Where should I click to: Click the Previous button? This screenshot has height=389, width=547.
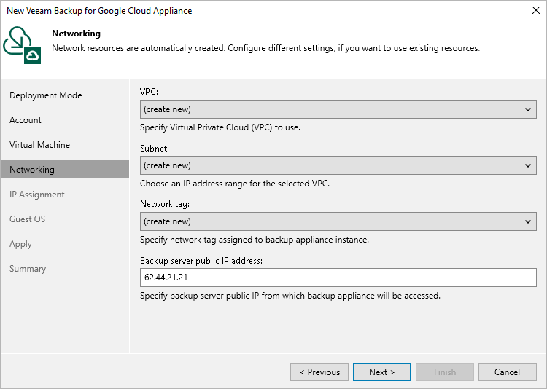pyautogui.click(x=319, y=372)
